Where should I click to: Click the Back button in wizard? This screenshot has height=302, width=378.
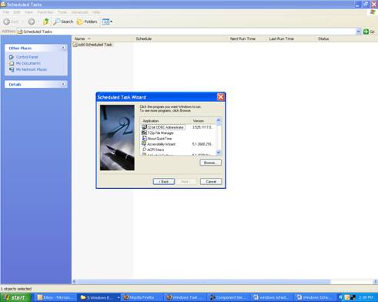click(164, 182)
